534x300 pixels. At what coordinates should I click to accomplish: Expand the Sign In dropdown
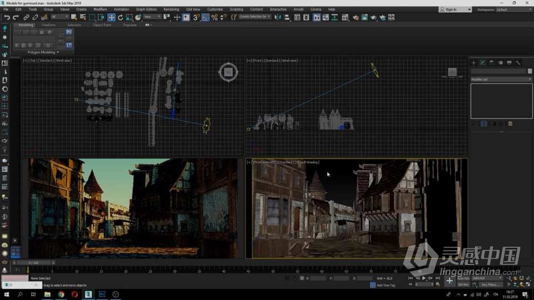click(x=469, y=9)
